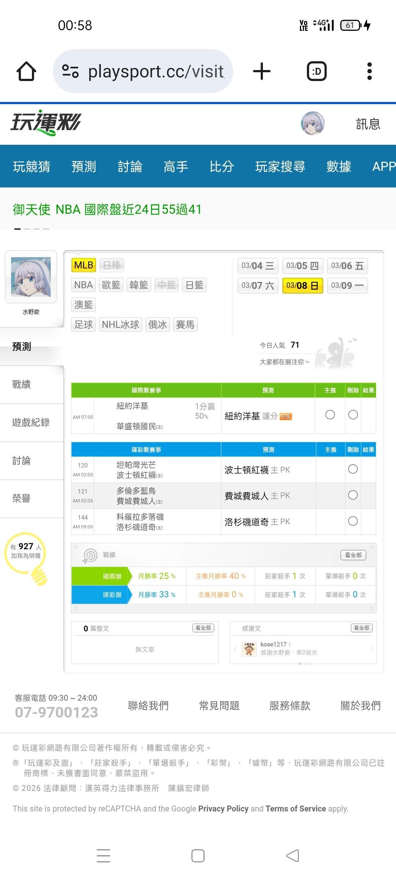Open 戰績 sidebar section

32,385
